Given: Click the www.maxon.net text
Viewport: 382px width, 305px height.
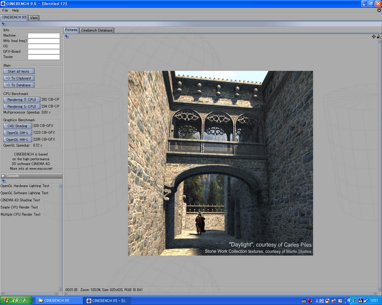Looking at the screenshot, I should click(41, 169).
